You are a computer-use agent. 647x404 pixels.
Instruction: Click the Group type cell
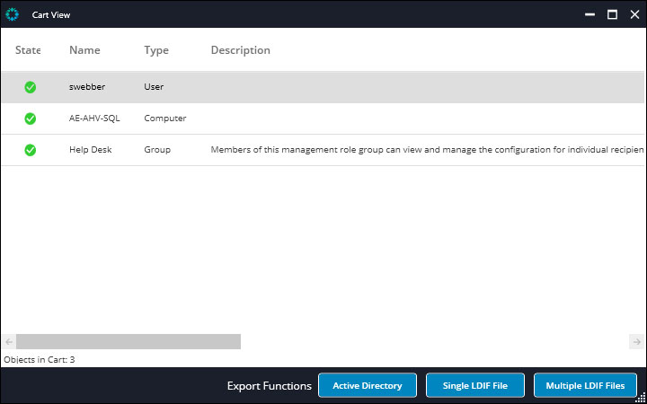coord(157,150)
